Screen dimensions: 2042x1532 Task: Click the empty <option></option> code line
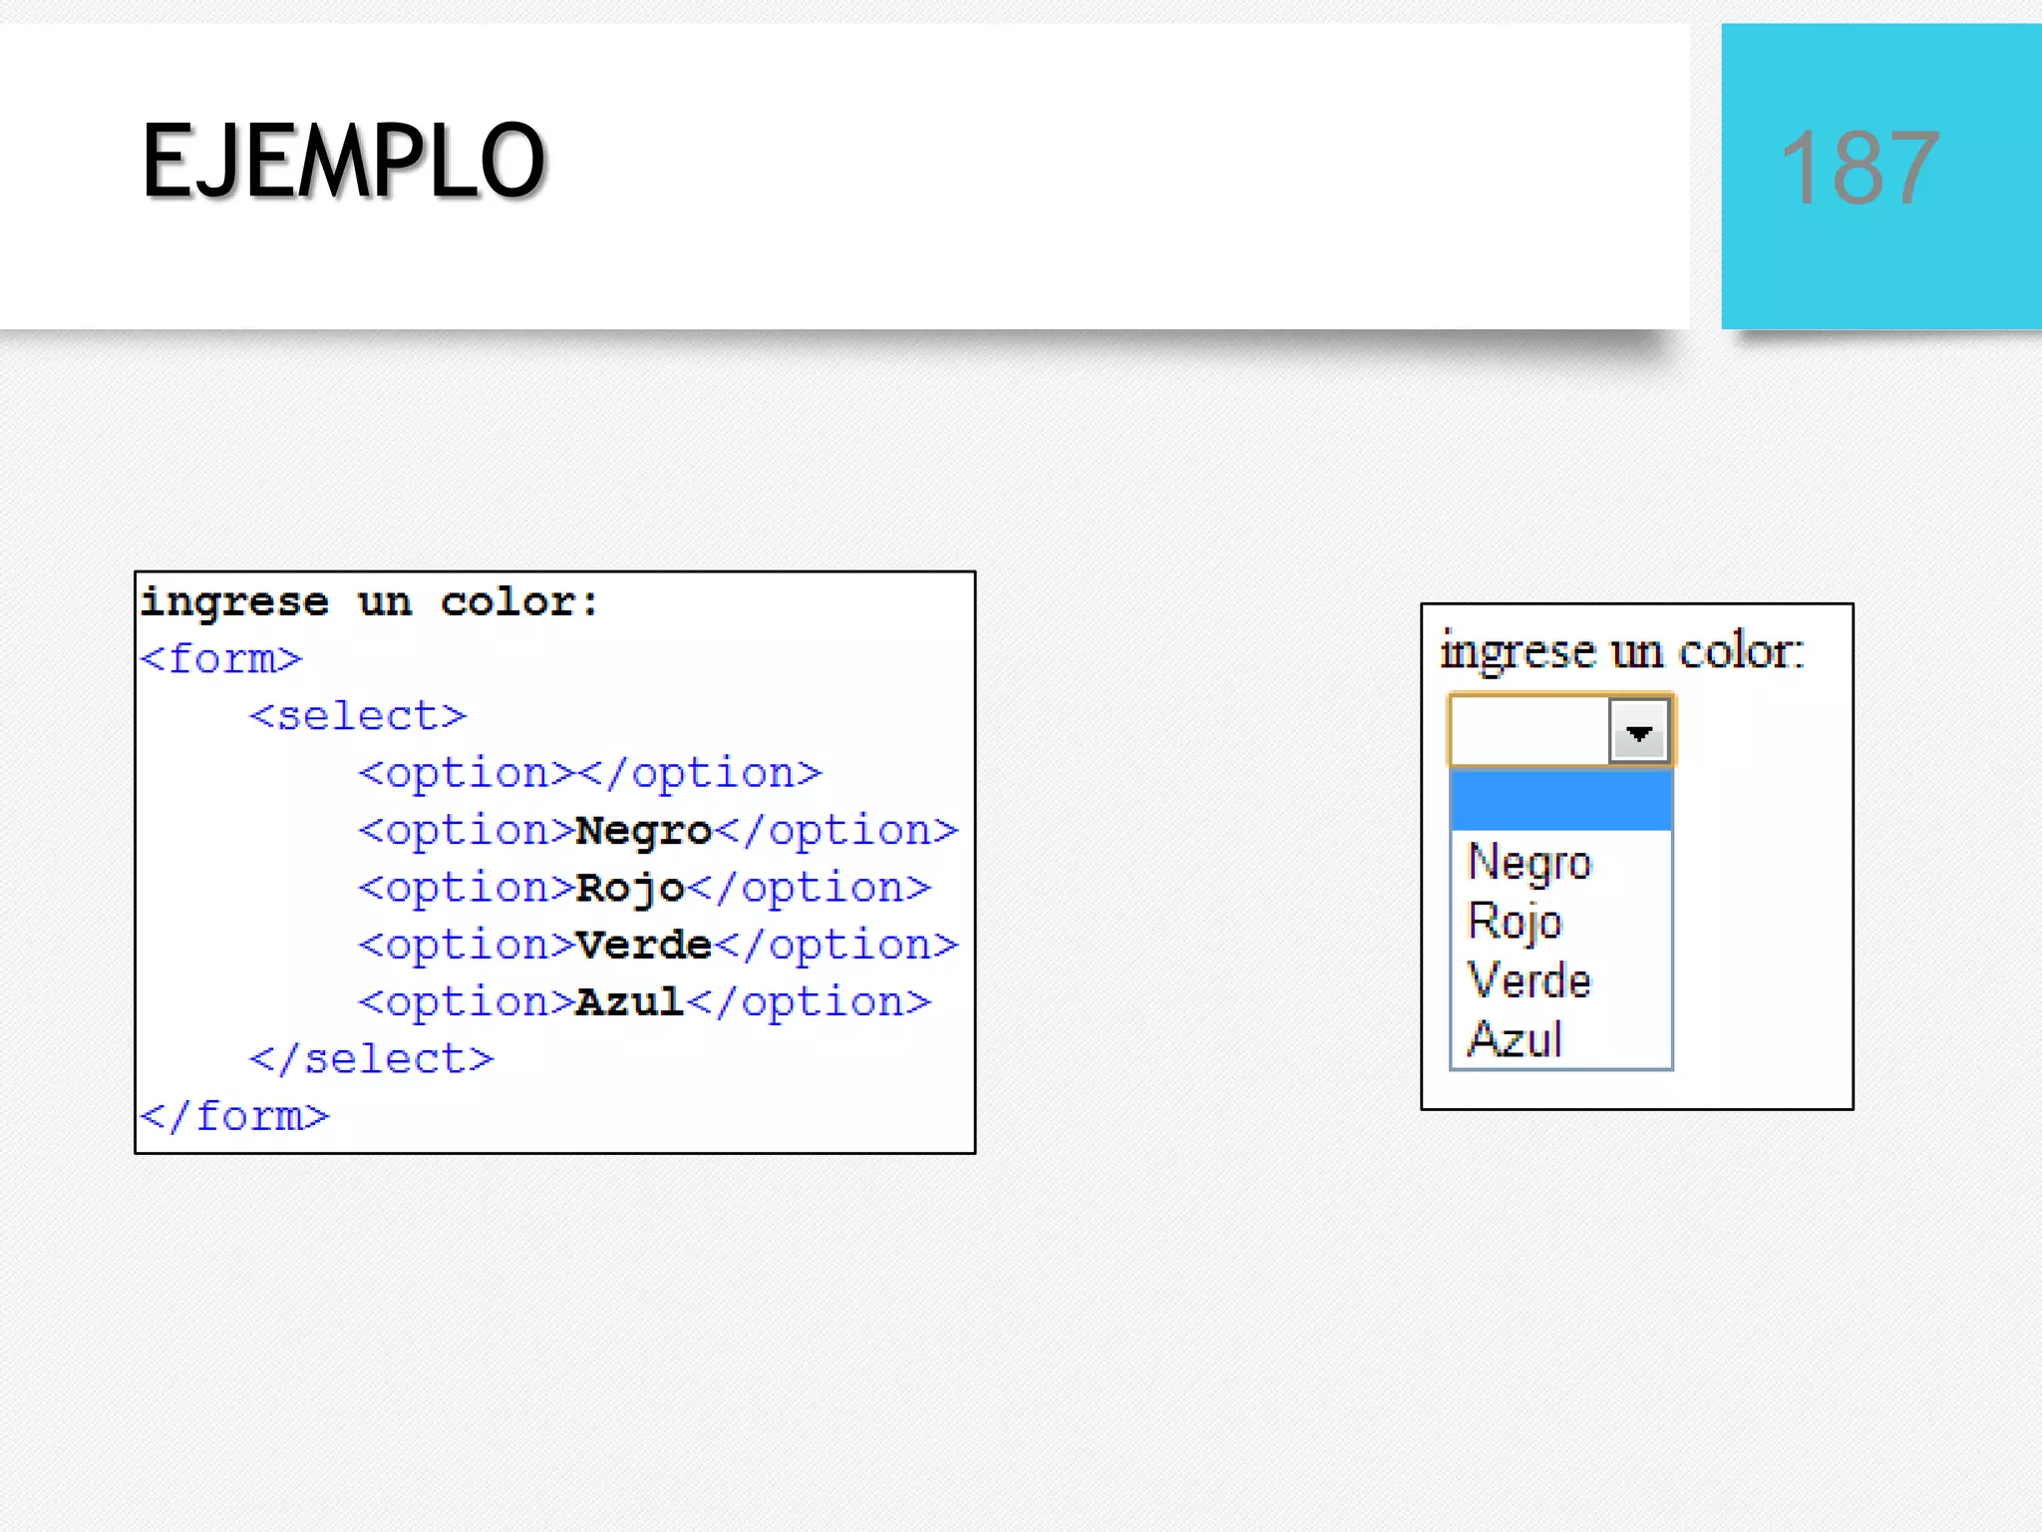click(x=590, y=774)
